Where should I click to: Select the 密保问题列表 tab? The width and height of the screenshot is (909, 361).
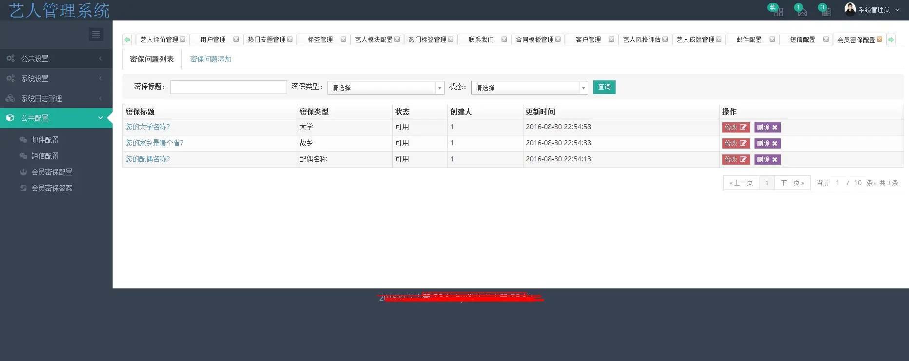click(x=152, y=59)
